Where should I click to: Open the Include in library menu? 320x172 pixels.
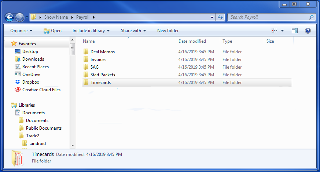91,31
